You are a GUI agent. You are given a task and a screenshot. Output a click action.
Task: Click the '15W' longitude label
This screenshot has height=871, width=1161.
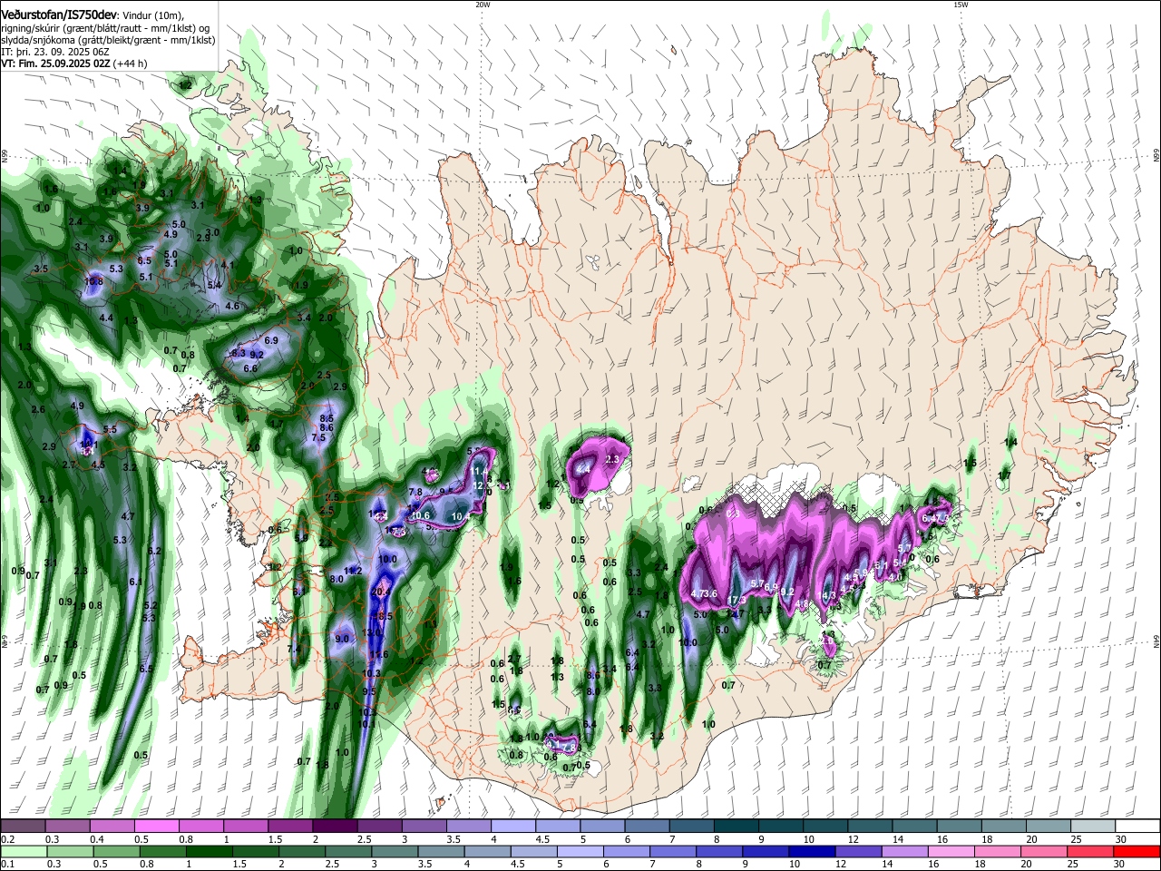(961, 5)
